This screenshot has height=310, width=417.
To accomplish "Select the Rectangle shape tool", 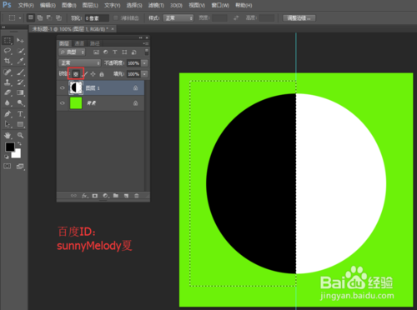I will pos(20,124).
